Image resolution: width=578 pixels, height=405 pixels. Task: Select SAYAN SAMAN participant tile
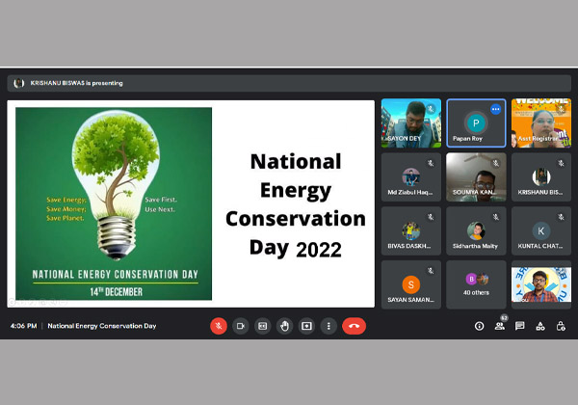coord(411,284)
